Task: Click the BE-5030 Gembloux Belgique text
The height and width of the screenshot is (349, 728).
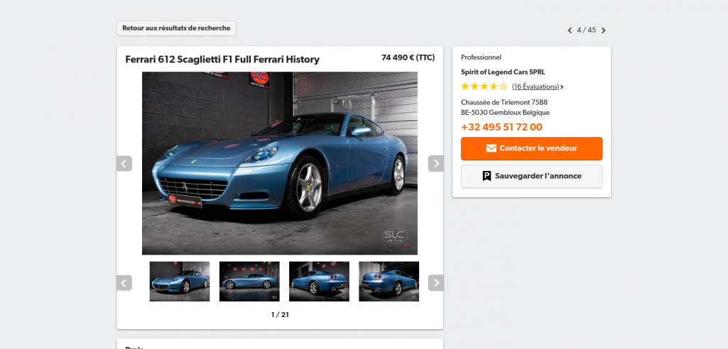Action: tap(505, 113)
